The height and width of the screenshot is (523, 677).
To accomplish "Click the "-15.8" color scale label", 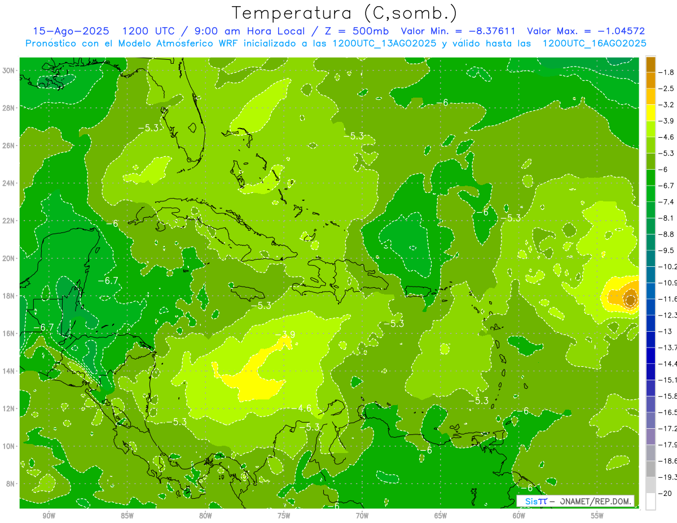I will pyautogui.click(x=669, y=395).
